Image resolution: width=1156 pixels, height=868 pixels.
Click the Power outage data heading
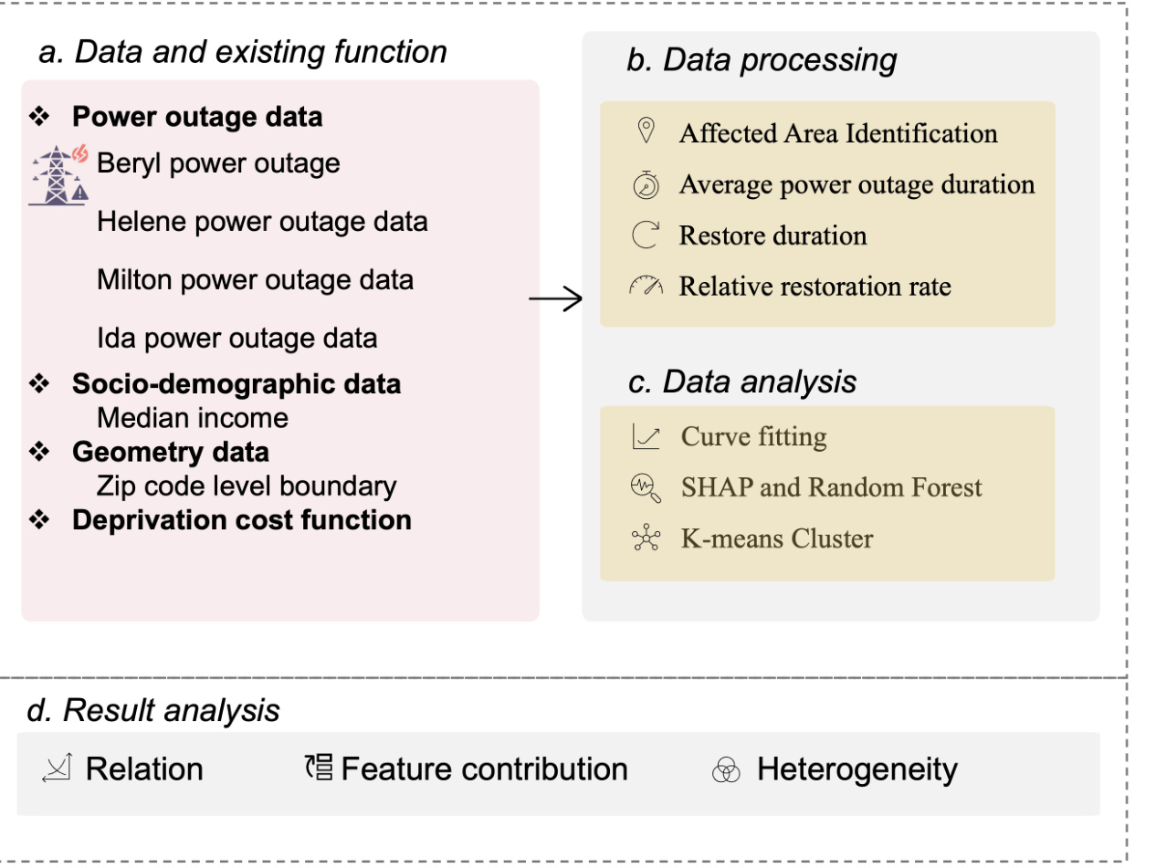tap(197, 118)
